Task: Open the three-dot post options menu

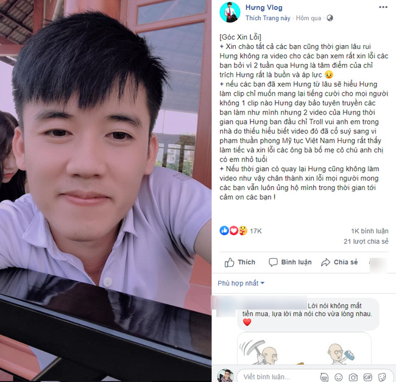Action: 383,7
